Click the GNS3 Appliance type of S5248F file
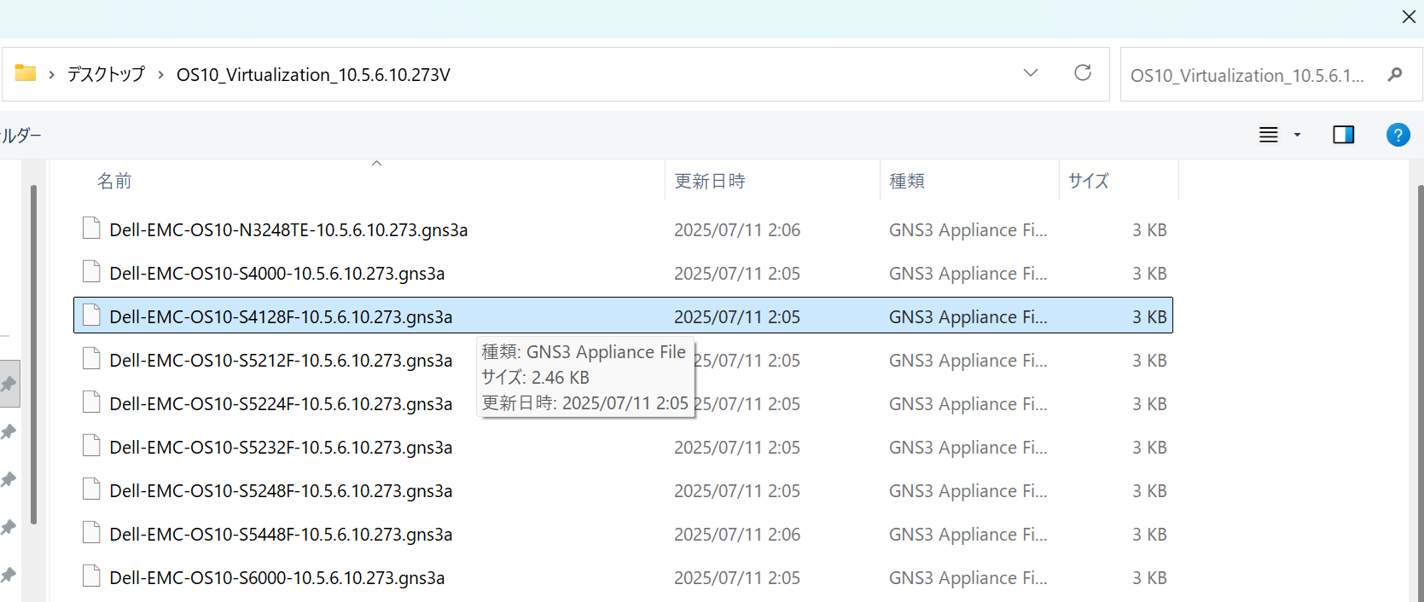This screenshot has width=1424, height=602. coord(968,491)
